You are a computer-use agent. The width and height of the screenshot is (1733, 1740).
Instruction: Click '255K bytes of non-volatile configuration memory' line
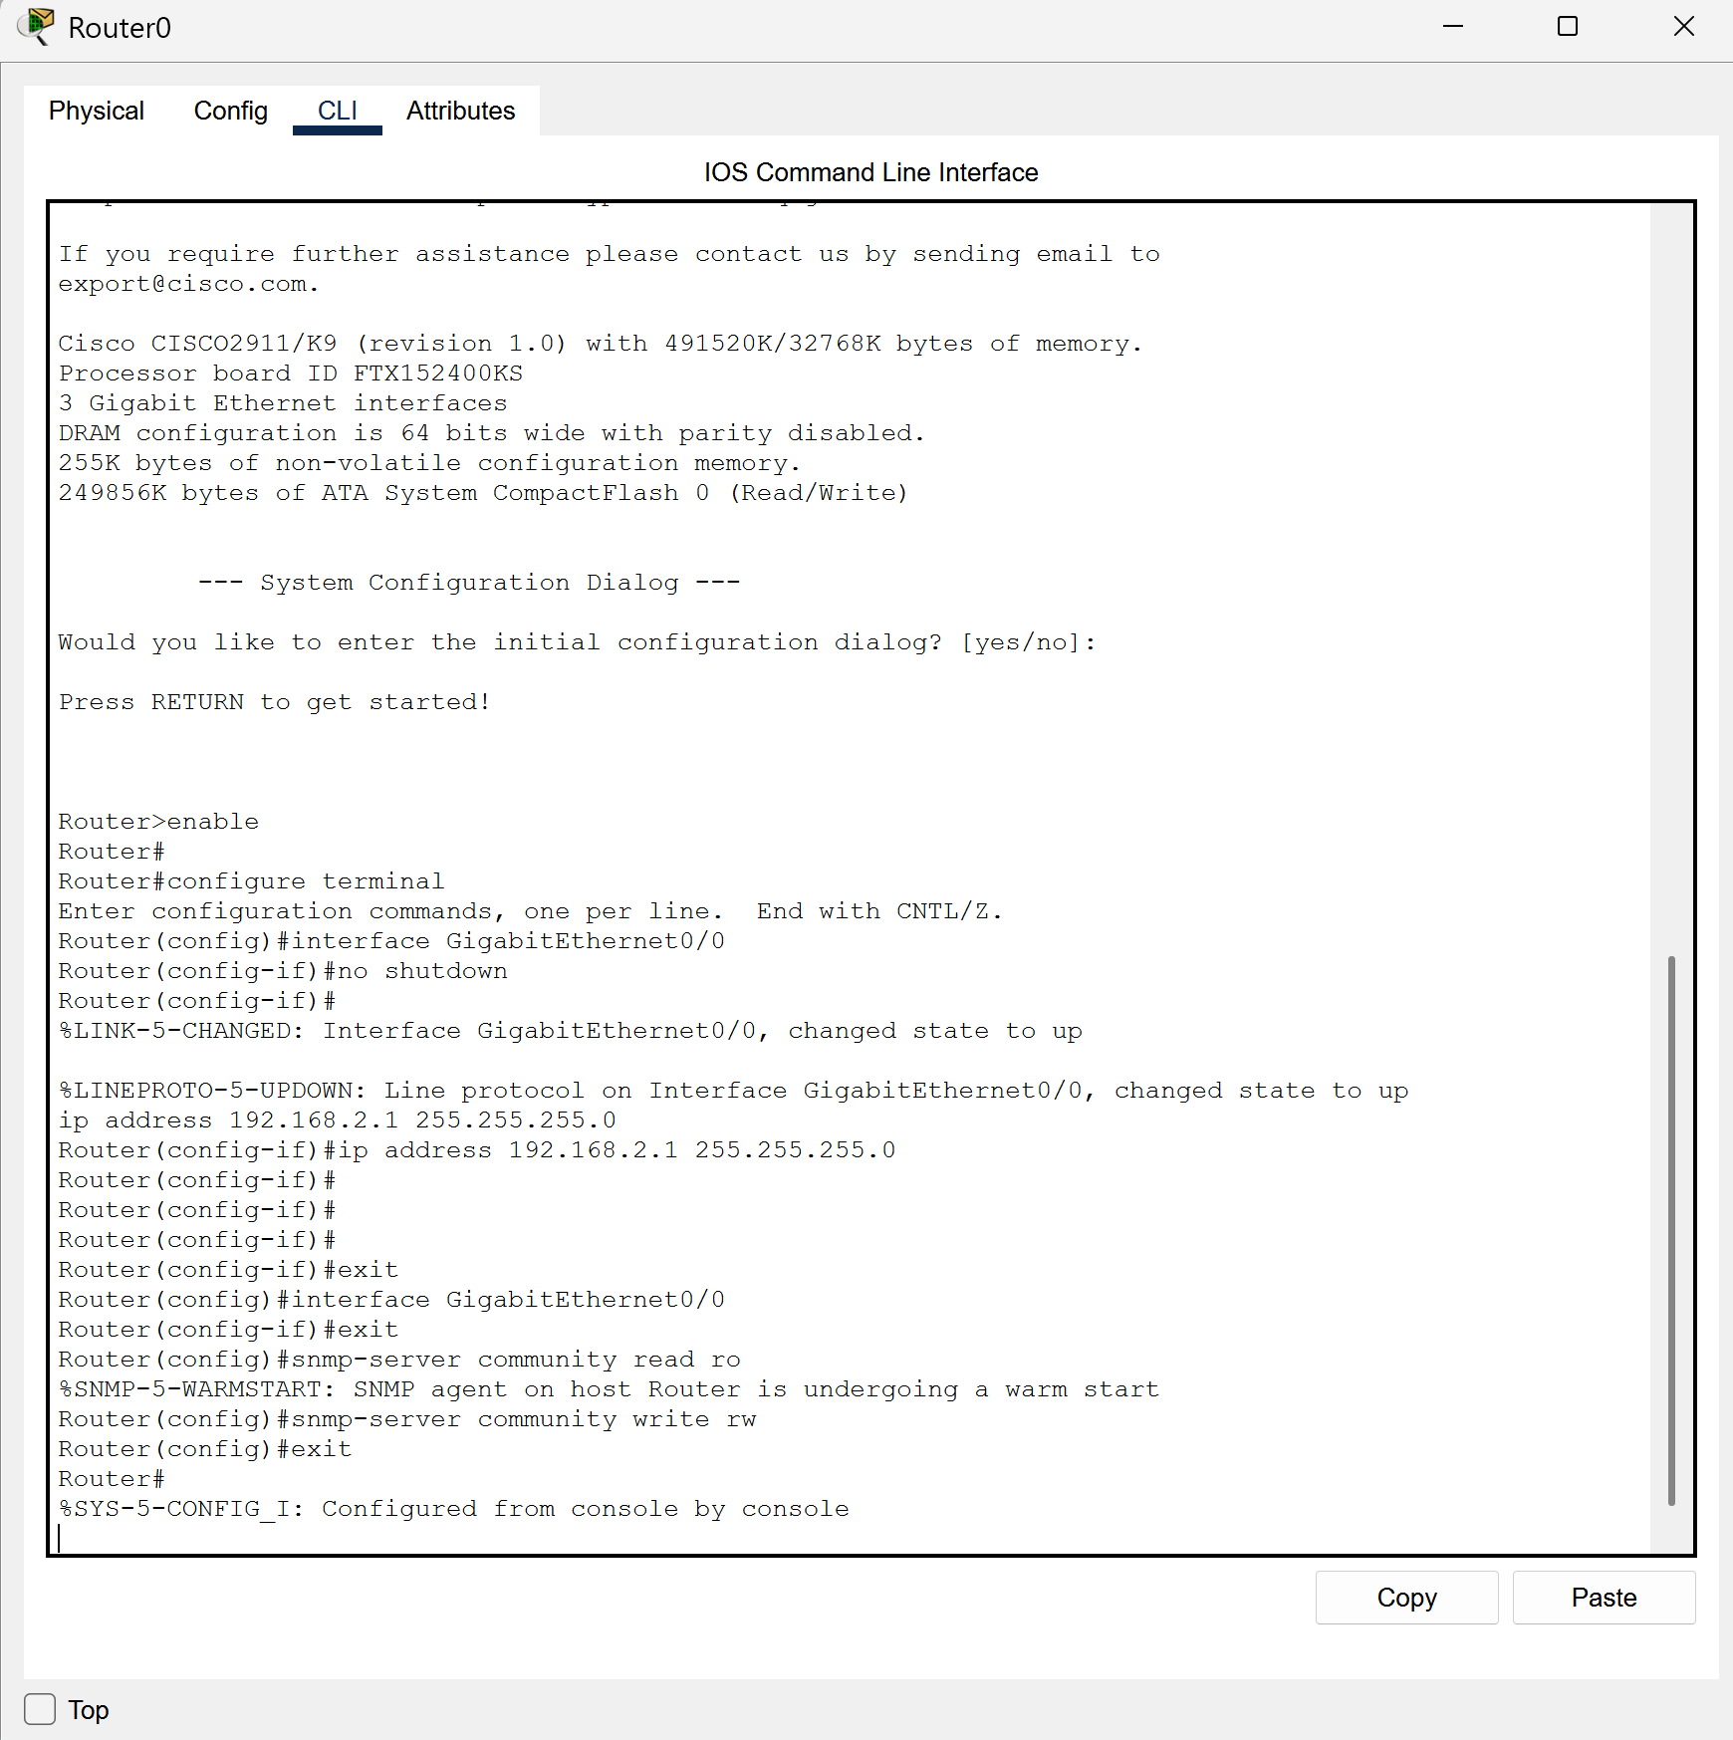[x=429, y=463]
